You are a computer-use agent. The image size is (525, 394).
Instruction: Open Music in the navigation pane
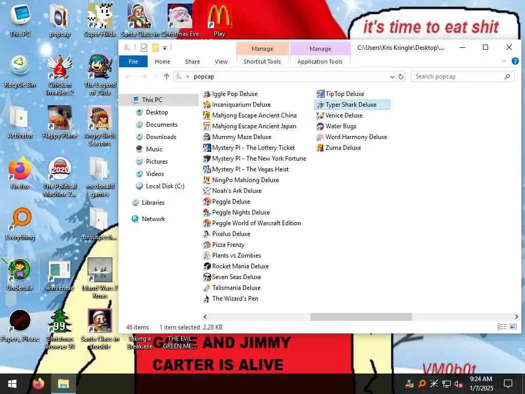pos(154,149)
